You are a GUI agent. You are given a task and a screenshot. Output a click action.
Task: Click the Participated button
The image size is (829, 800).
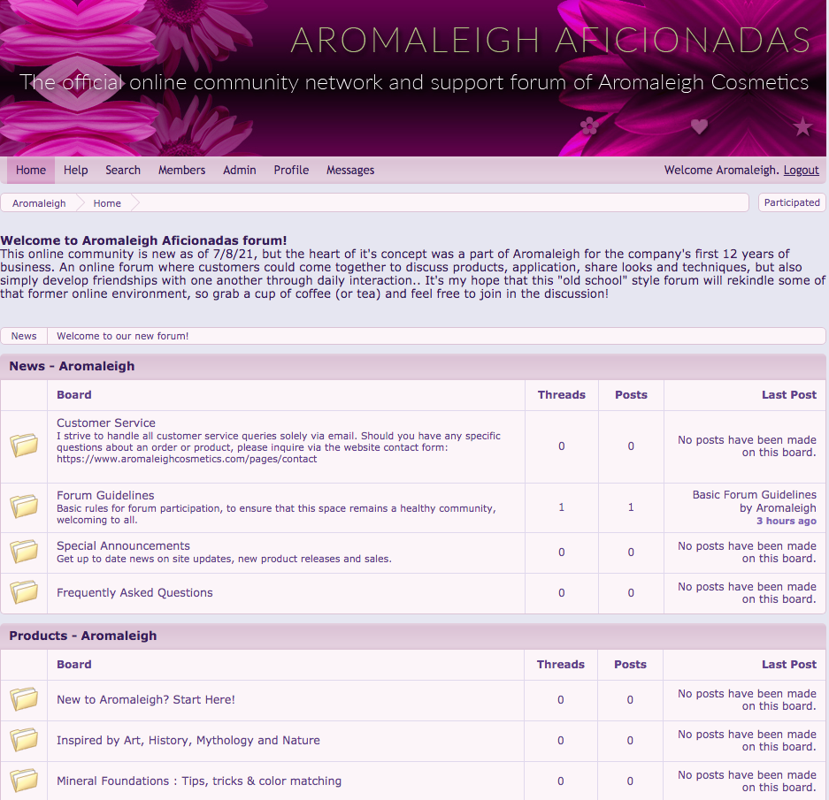point(792,202)
